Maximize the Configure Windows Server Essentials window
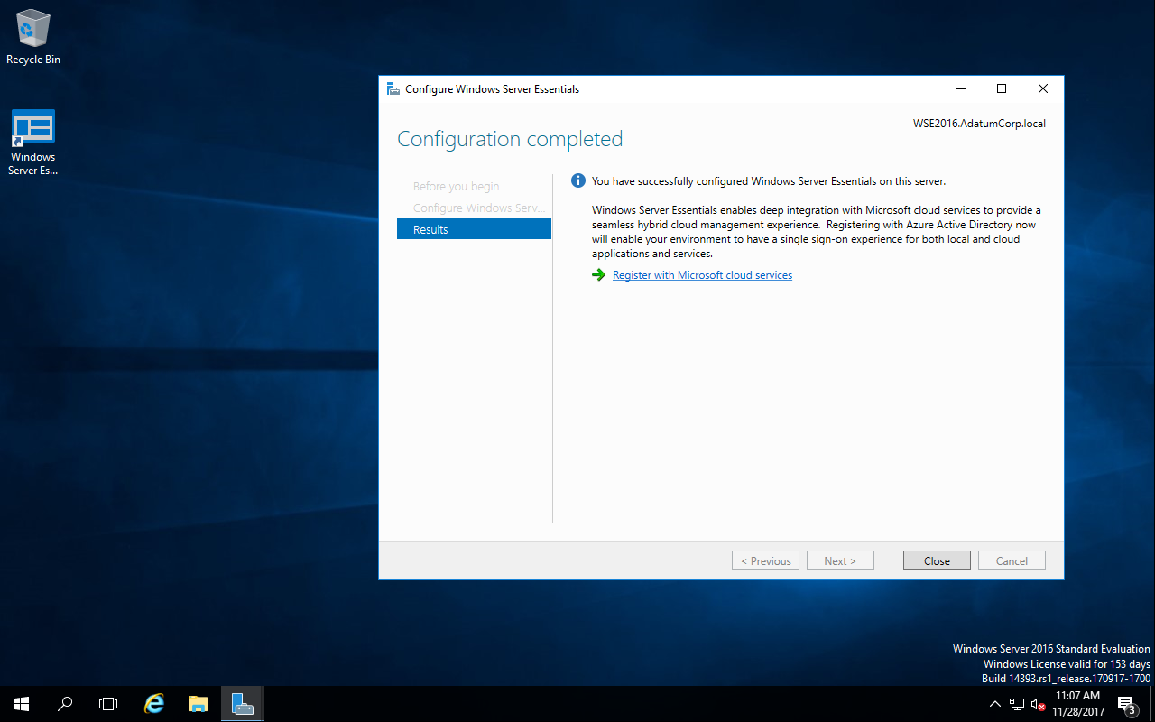Viewport: 1155px width, 722px height. 1002,88
